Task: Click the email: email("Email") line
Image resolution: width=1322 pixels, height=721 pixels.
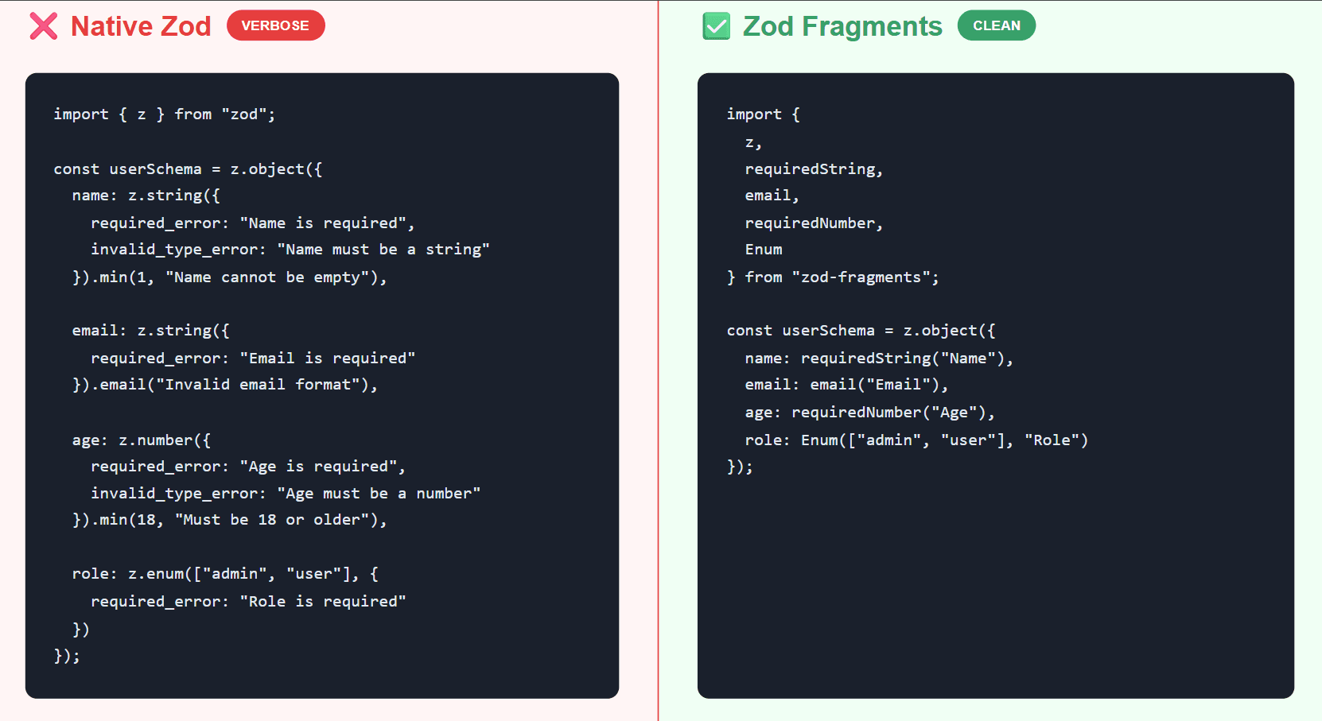Action: (x=846, y=385)
